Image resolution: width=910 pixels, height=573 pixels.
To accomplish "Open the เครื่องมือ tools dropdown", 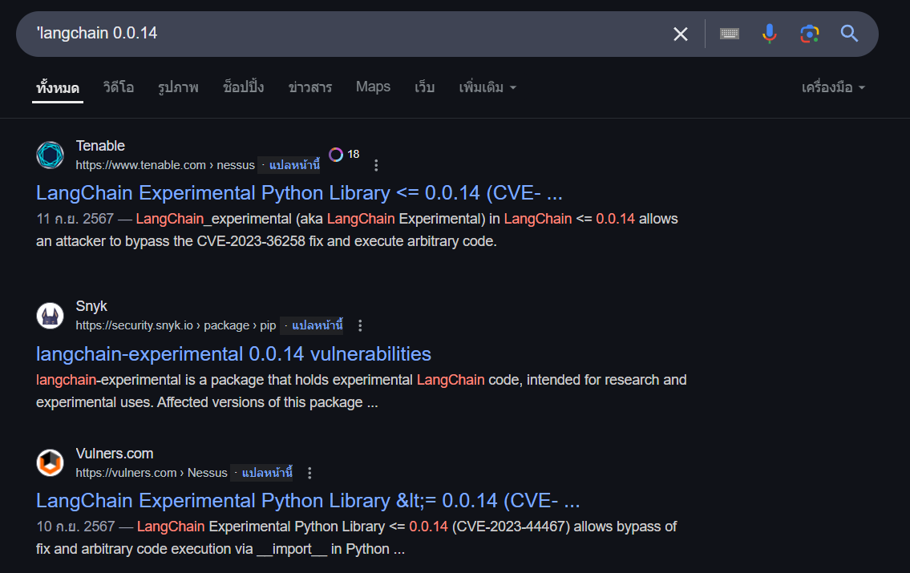I will click(833, 87).
